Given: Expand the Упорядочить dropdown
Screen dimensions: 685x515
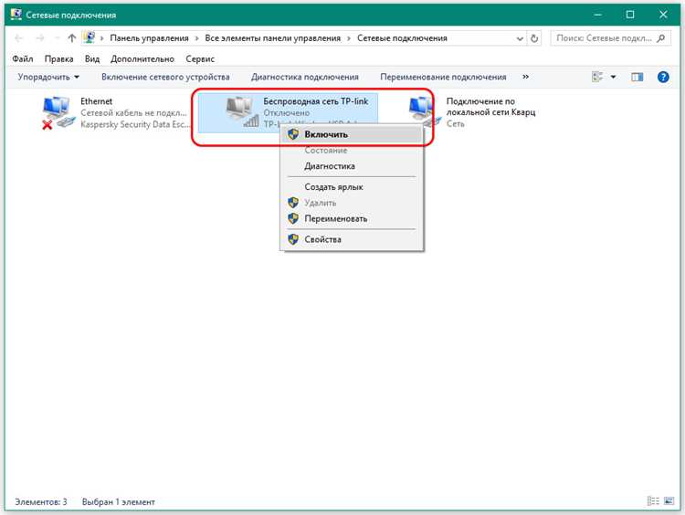Looking at the screenshot, I should point(48,77).
